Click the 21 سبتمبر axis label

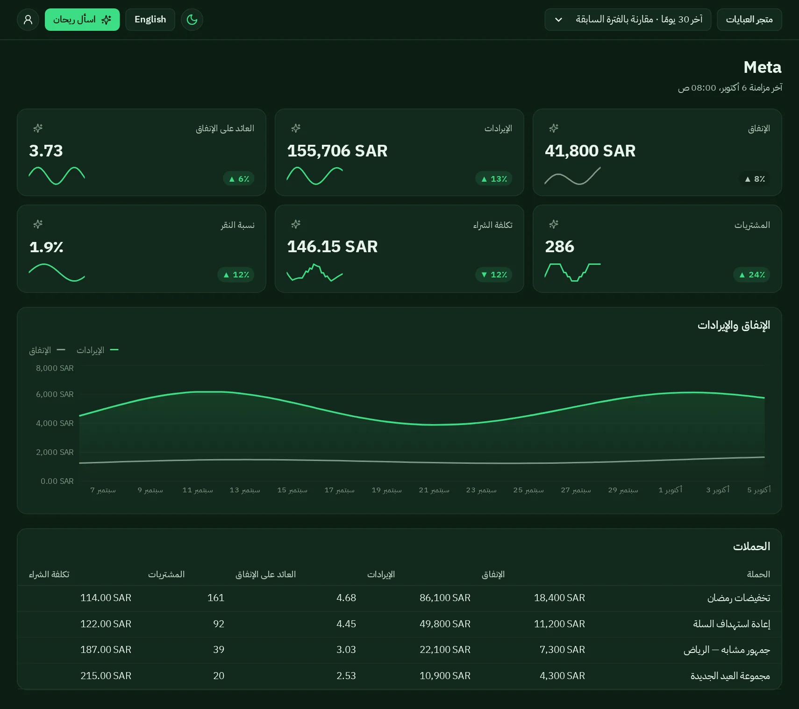pyautogui.click(x=434, y=490)
